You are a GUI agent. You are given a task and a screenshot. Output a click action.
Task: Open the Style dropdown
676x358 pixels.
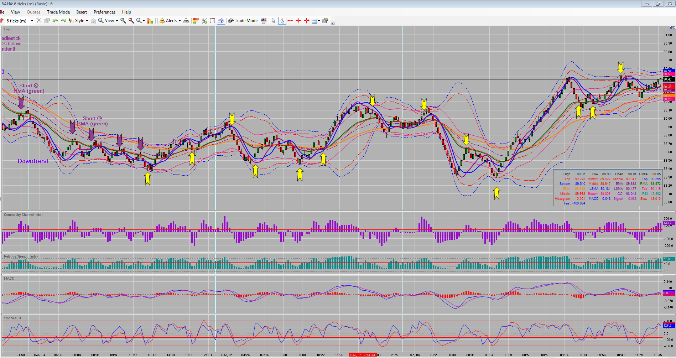click(78, 21)
